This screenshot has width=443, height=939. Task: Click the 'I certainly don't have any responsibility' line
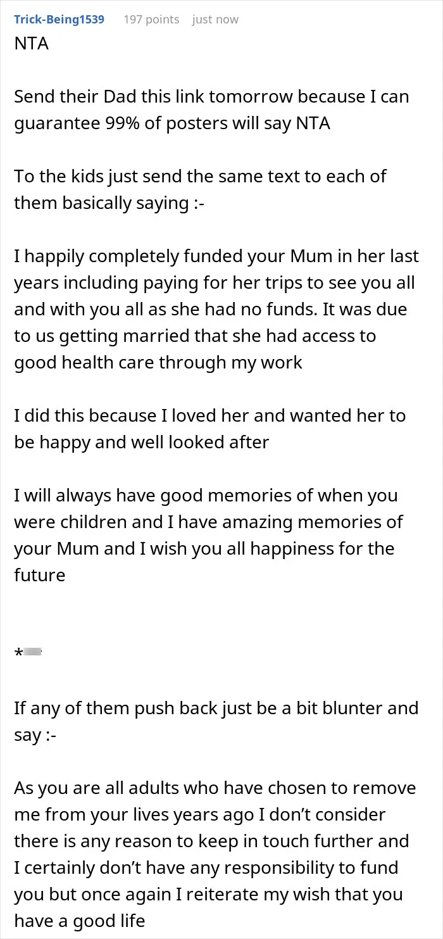(206, 868)
